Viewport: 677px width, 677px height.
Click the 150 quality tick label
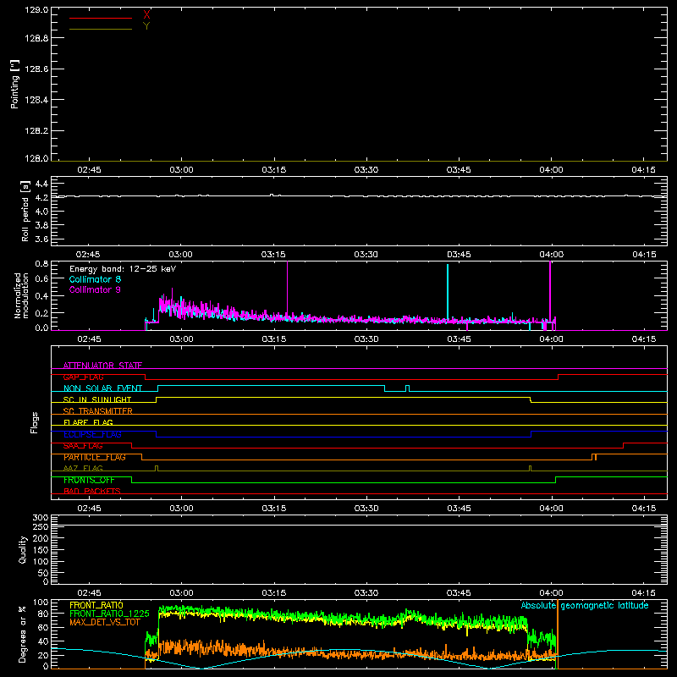40,550
